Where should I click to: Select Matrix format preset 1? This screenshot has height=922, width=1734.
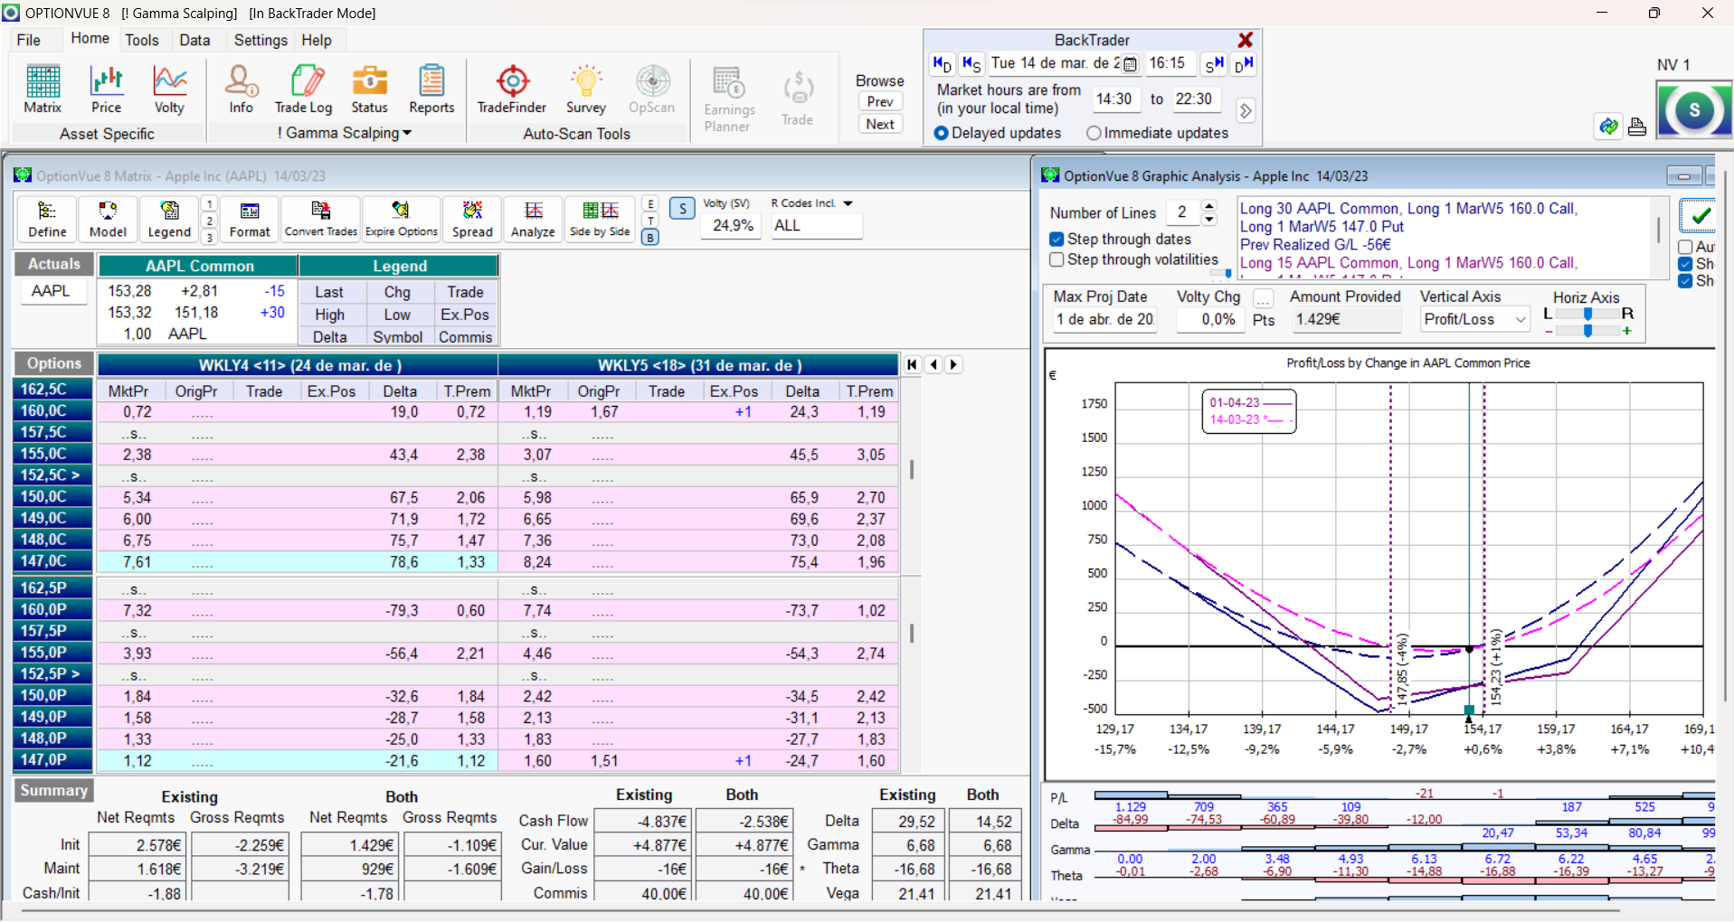[x=209, y=204]
